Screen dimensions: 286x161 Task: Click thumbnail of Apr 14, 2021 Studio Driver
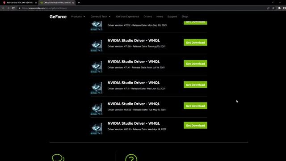[x=97, y=128]
